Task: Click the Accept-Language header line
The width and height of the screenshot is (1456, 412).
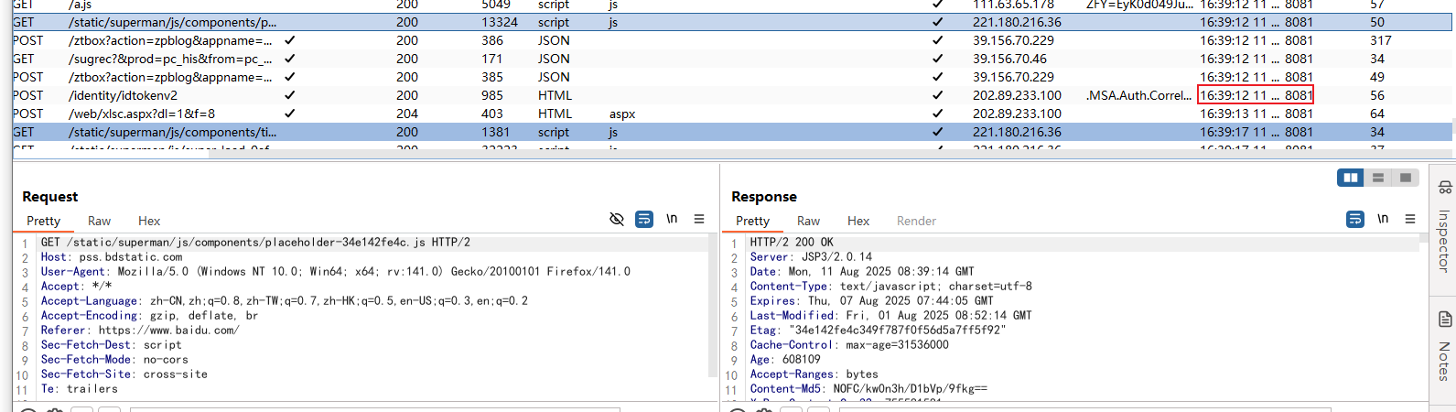Action: tap(284, 301)
